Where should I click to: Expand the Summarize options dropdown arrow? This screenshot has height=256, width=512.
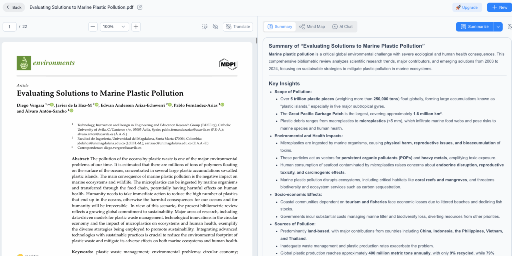click(498, 27)
